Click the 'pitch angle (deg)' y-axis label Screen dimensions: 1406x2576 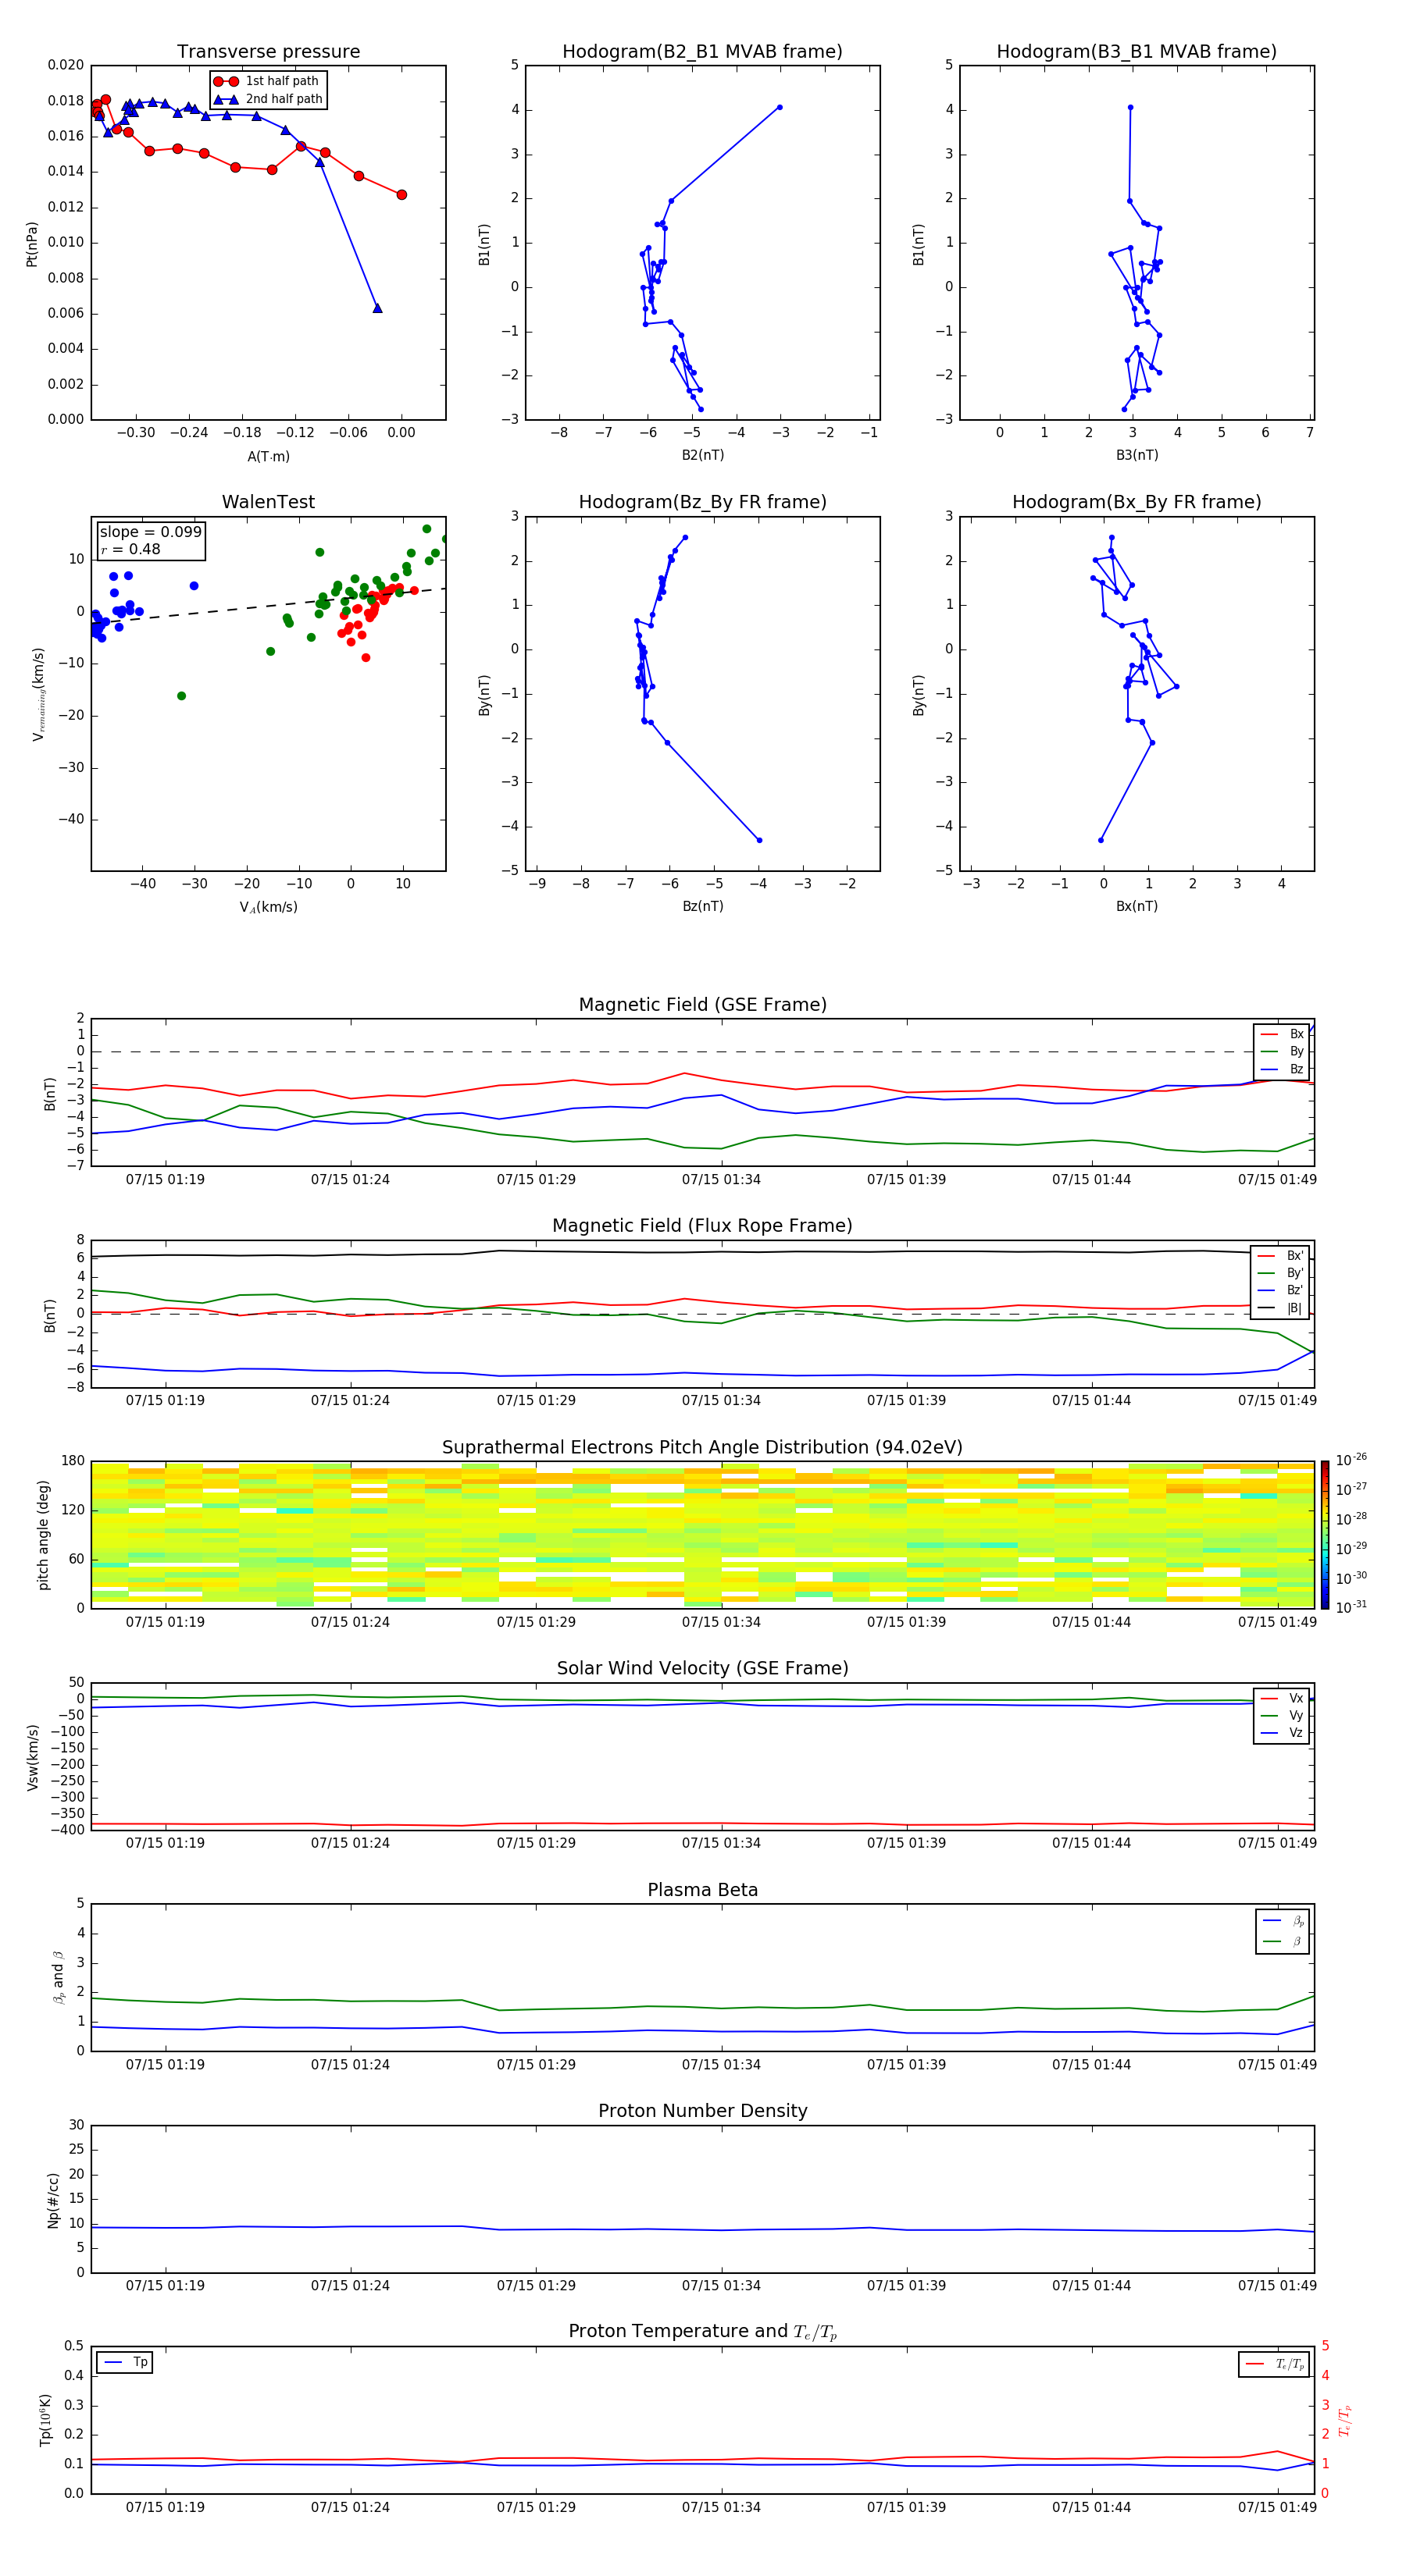click(x=43, y=1535)
